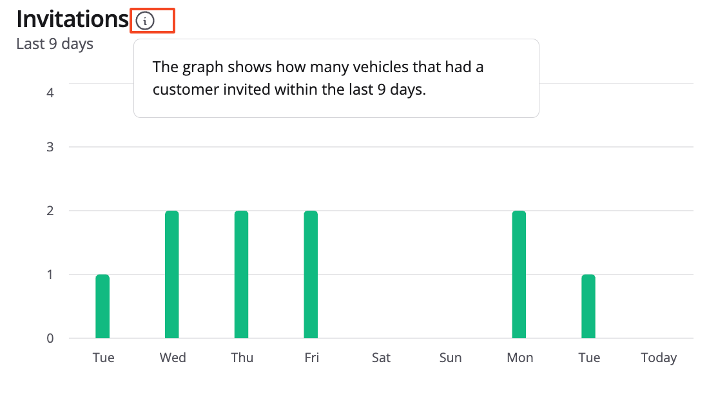The width and height of the screenshot is (718, 393).
Task: Click the Fri axis label
Action: 311,358
